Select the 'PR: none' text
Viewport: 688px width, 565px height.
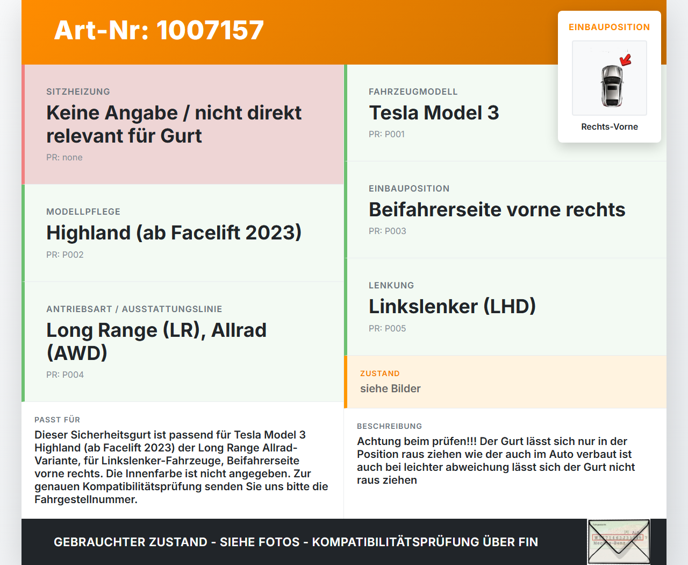[64, 158]
